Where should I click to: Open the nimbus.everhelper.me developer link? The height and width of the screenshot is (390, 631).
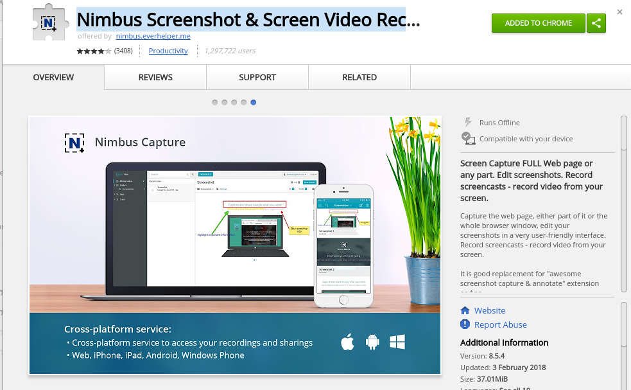(153, 36)
